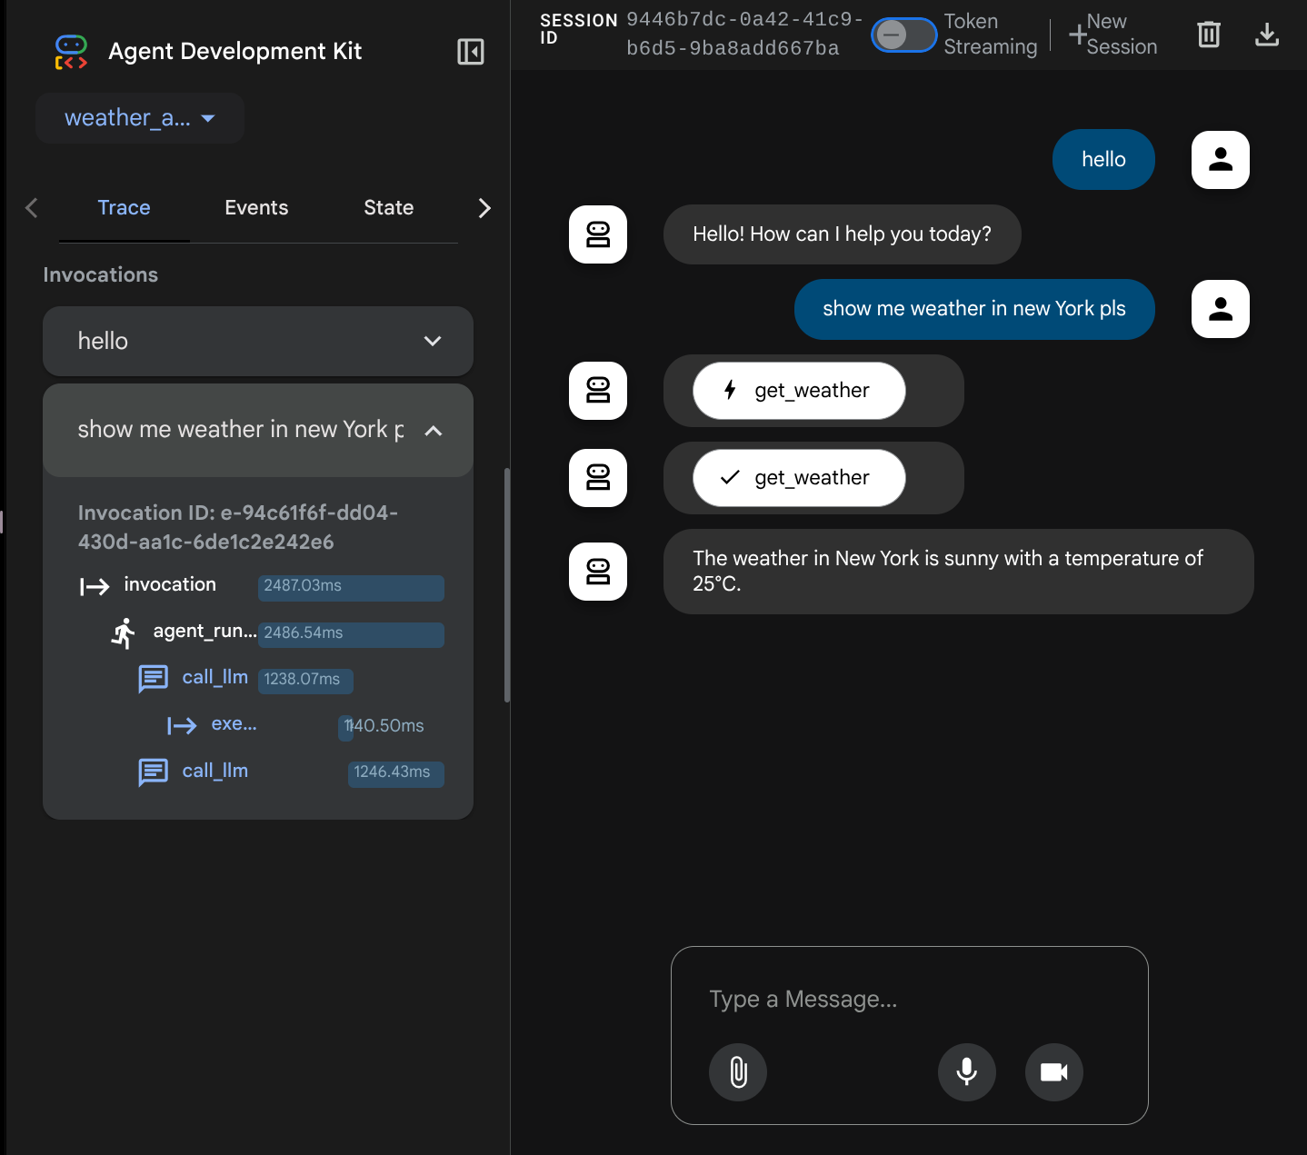Enable video with camera icon

[1053, 1072]
